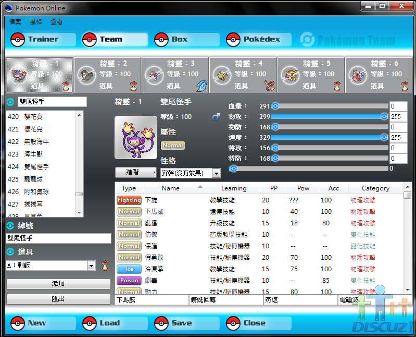Click pokemon list scroll up arrow

79,115
